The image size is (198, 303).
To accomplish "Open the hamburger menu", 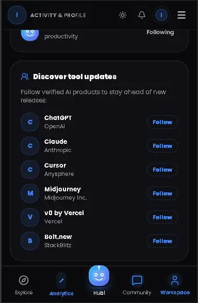I will (181, 15).
